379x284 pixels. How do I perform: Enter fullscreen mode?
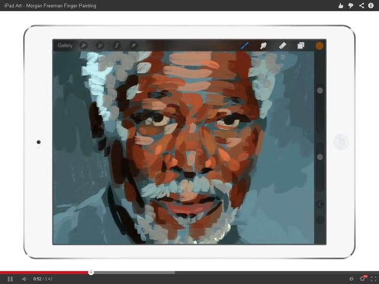pyautogui.click(x=374, y=279)
